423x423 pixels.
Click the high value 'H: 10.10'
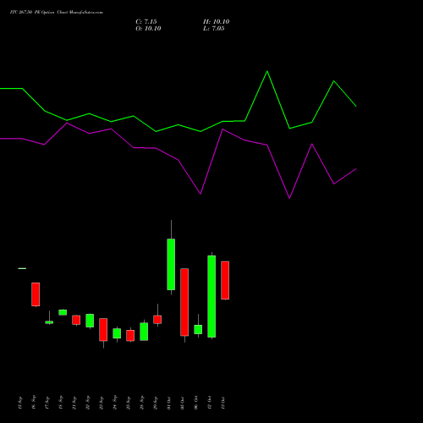pyautogui.click(x=217, y=22)
